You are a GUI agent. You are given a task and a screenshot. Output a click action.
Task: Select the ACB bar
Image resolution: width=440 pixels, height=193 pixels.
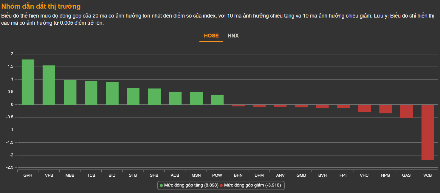click(175, 98)
